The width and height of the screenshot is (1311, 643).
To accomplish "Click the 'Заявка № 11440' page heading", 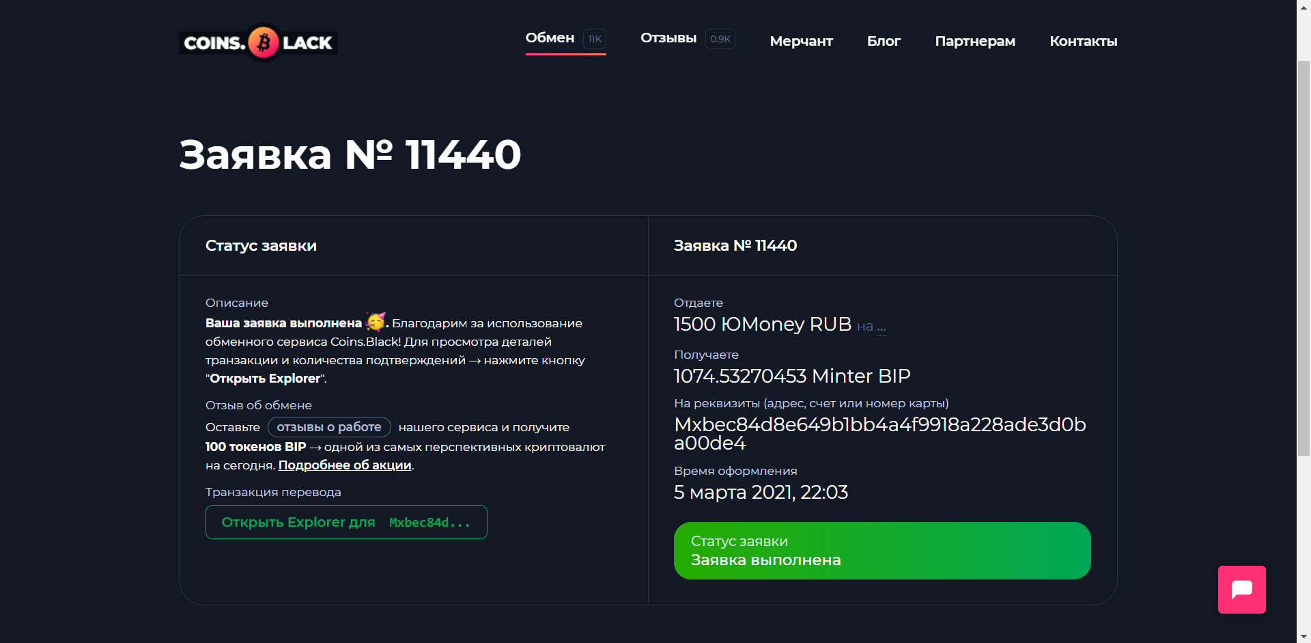I will [350, 154].
